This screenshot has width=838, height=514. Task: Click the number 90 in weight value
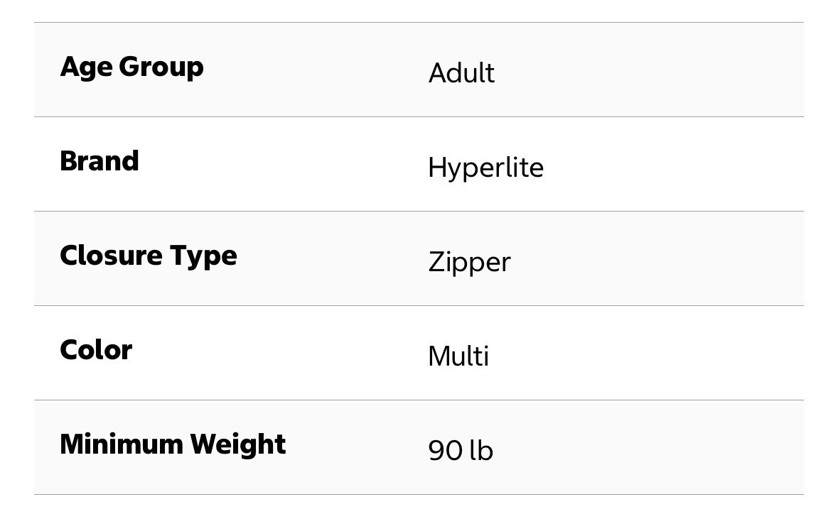[x=445, y=451]
